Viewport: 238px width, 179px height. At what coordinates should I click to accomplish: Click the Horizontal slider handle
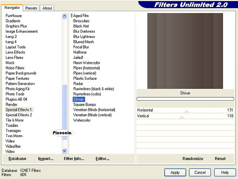(186, 111)
